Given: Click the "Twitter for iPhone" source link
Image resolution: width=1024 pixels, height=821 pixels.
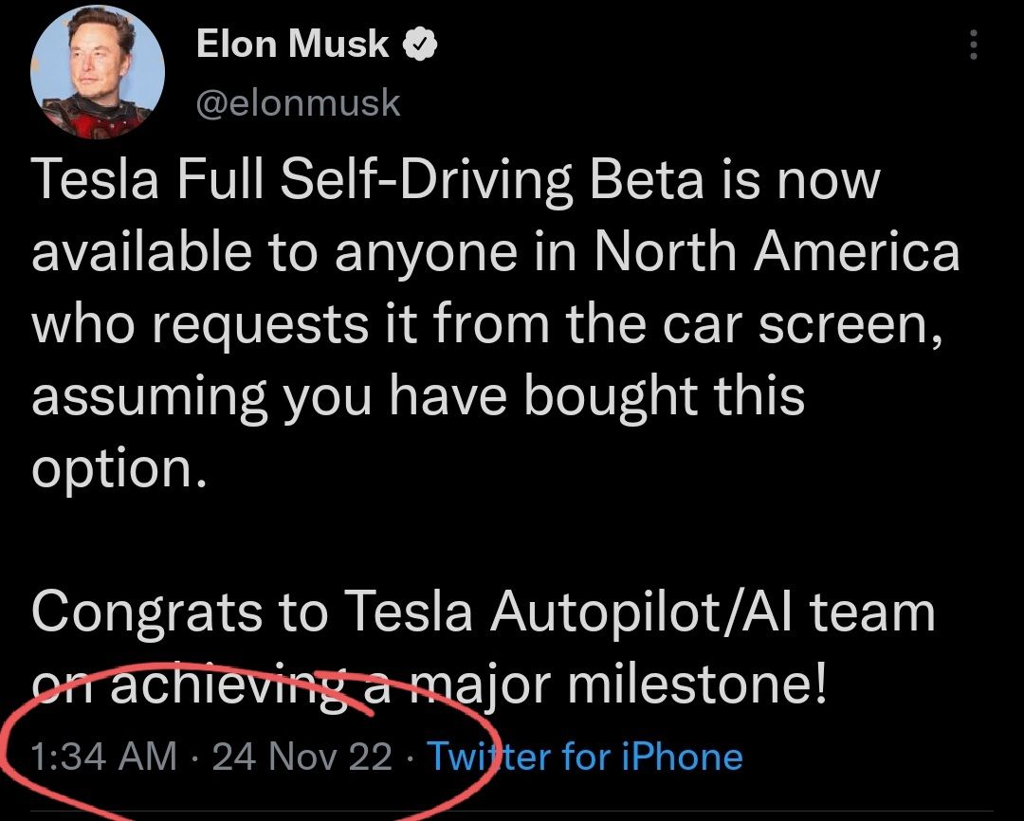Looking at the screenshot, I should tap(585, 757).
